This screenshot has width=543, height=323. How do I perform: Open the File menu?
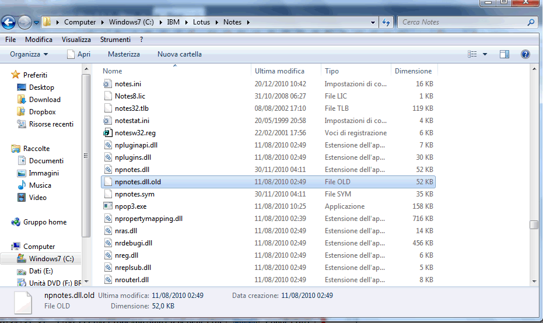[10, 40]
